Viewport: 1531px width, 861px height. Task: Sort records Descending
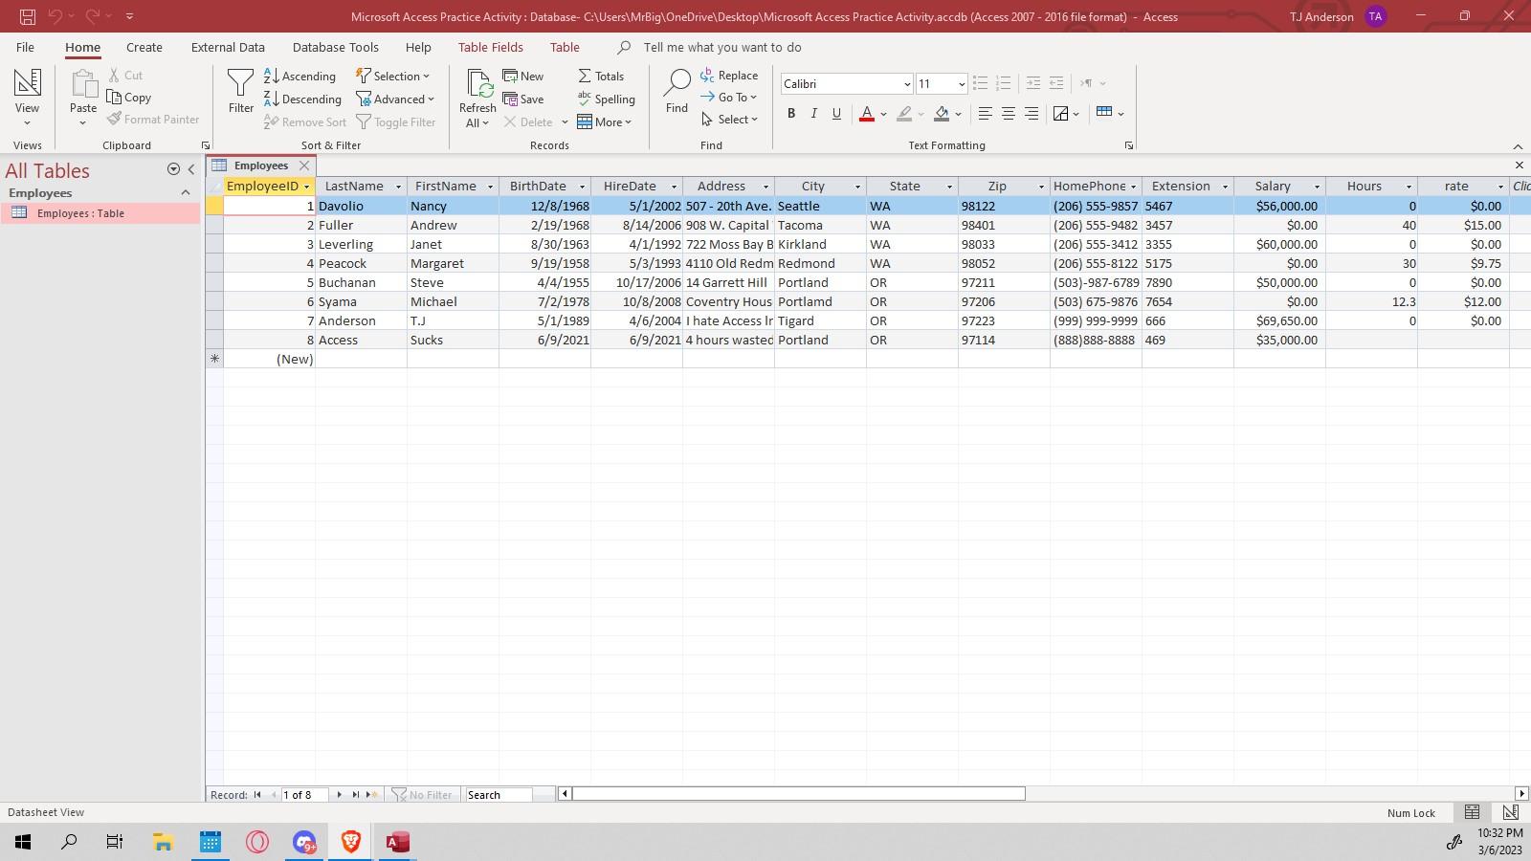[x=302, y=99]
